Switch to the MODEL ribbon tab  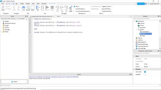(x=28, y=4)
